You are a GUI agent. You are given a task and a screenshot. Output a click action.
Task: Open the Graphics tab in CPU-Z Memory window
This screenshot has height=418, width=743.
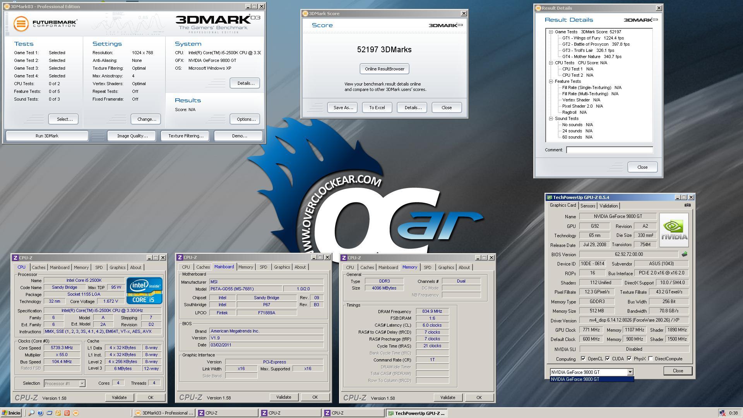446,267
